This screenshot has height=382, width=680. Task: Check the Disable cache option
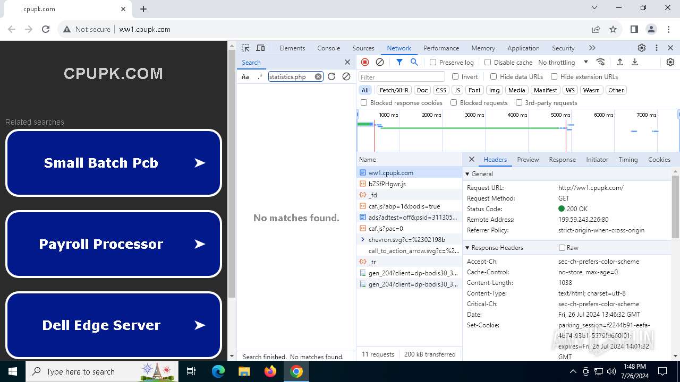click(x=488, y=62)
